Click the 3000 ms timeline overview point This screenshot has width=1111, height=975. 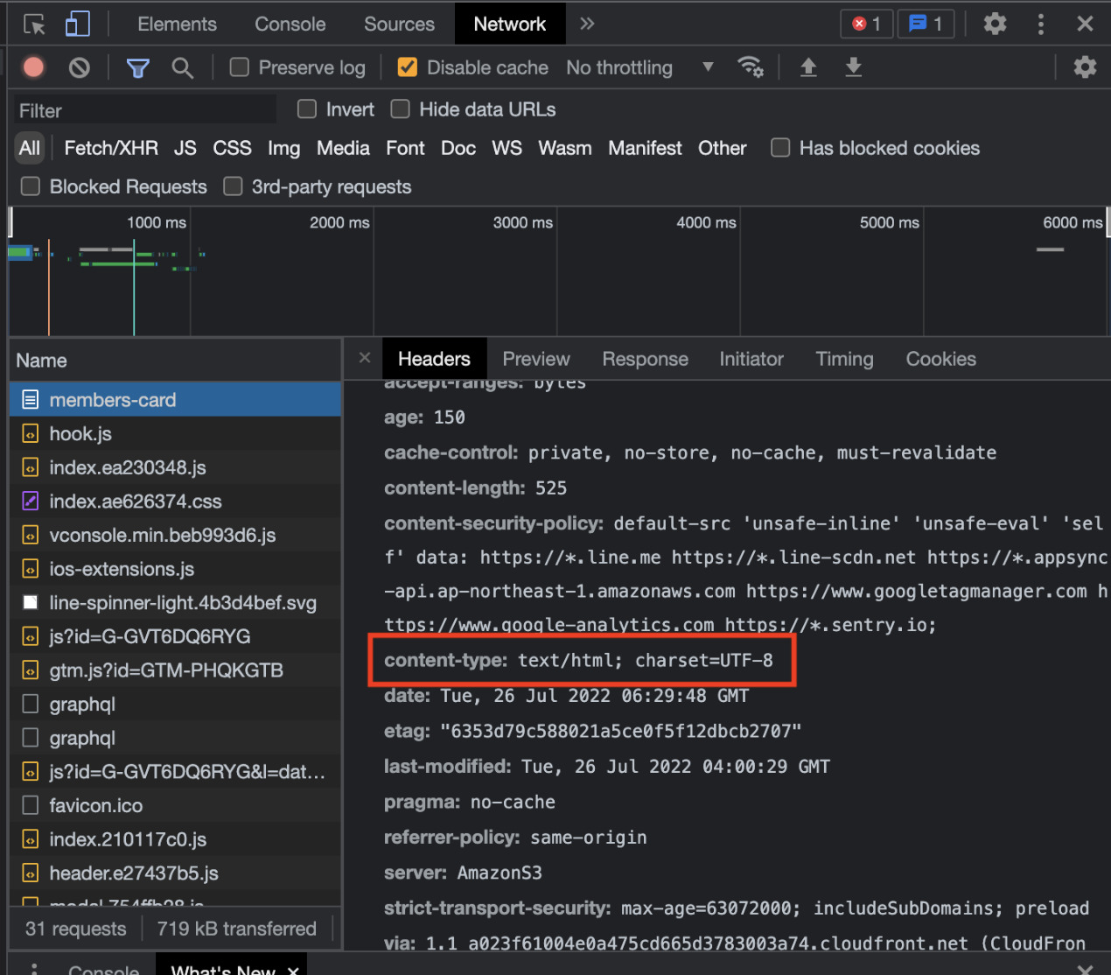tap(522, 222)
